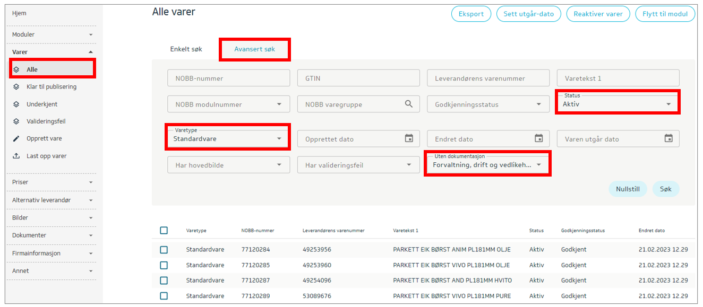Click layers icon next to Klar til publisering

click(16, 87)
